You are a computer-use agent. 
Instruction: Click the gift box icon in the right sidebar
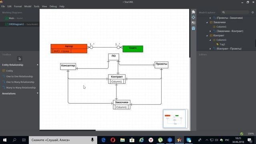click(x=194, y=28)
